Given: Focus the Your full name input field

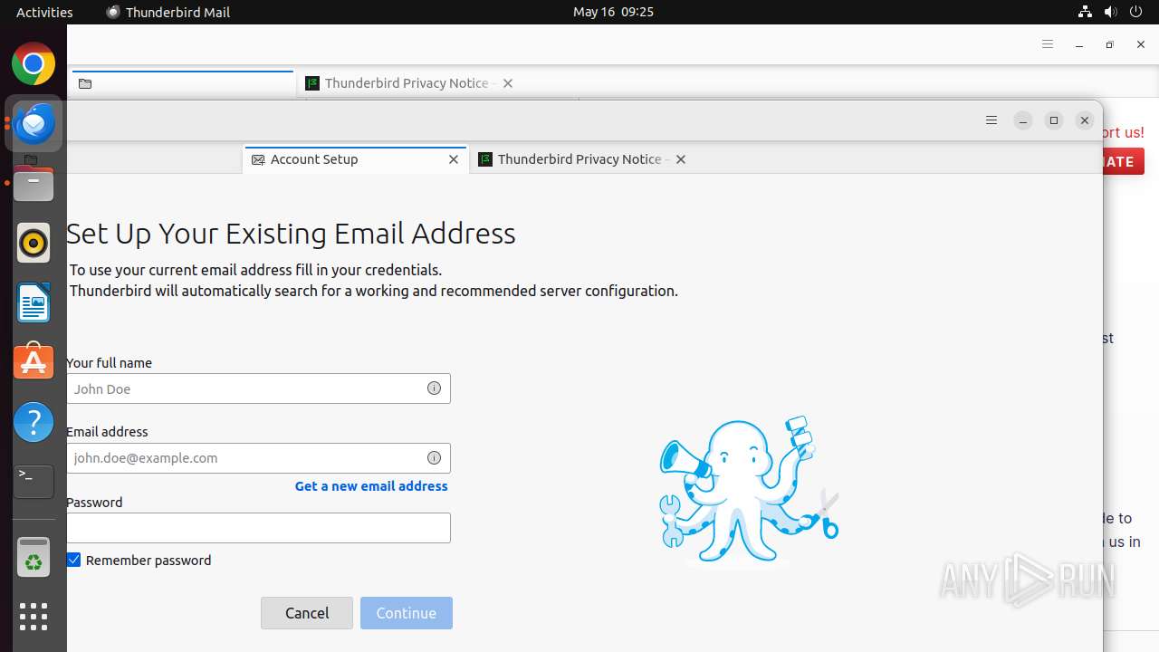Looking at the screenshot, I should pos(258,388).
